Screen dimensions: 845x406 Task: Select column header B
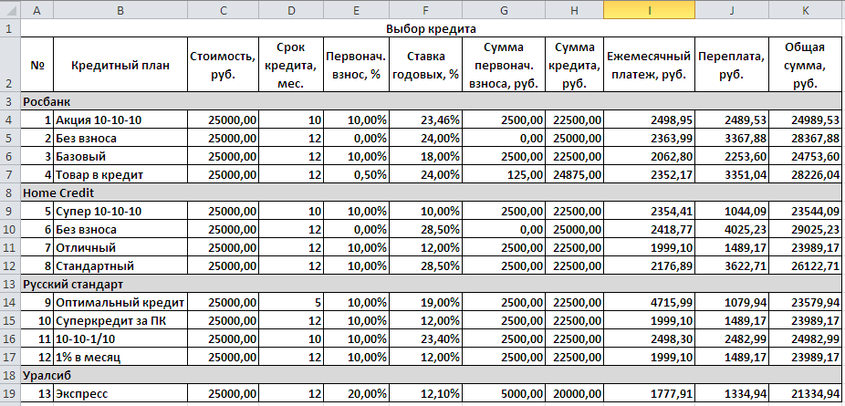coord(120,9)
